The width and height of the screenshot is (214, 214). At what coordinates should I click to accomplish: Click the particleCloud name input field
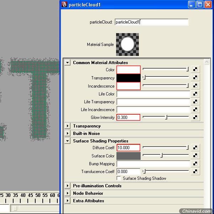(x=151, y=22)
